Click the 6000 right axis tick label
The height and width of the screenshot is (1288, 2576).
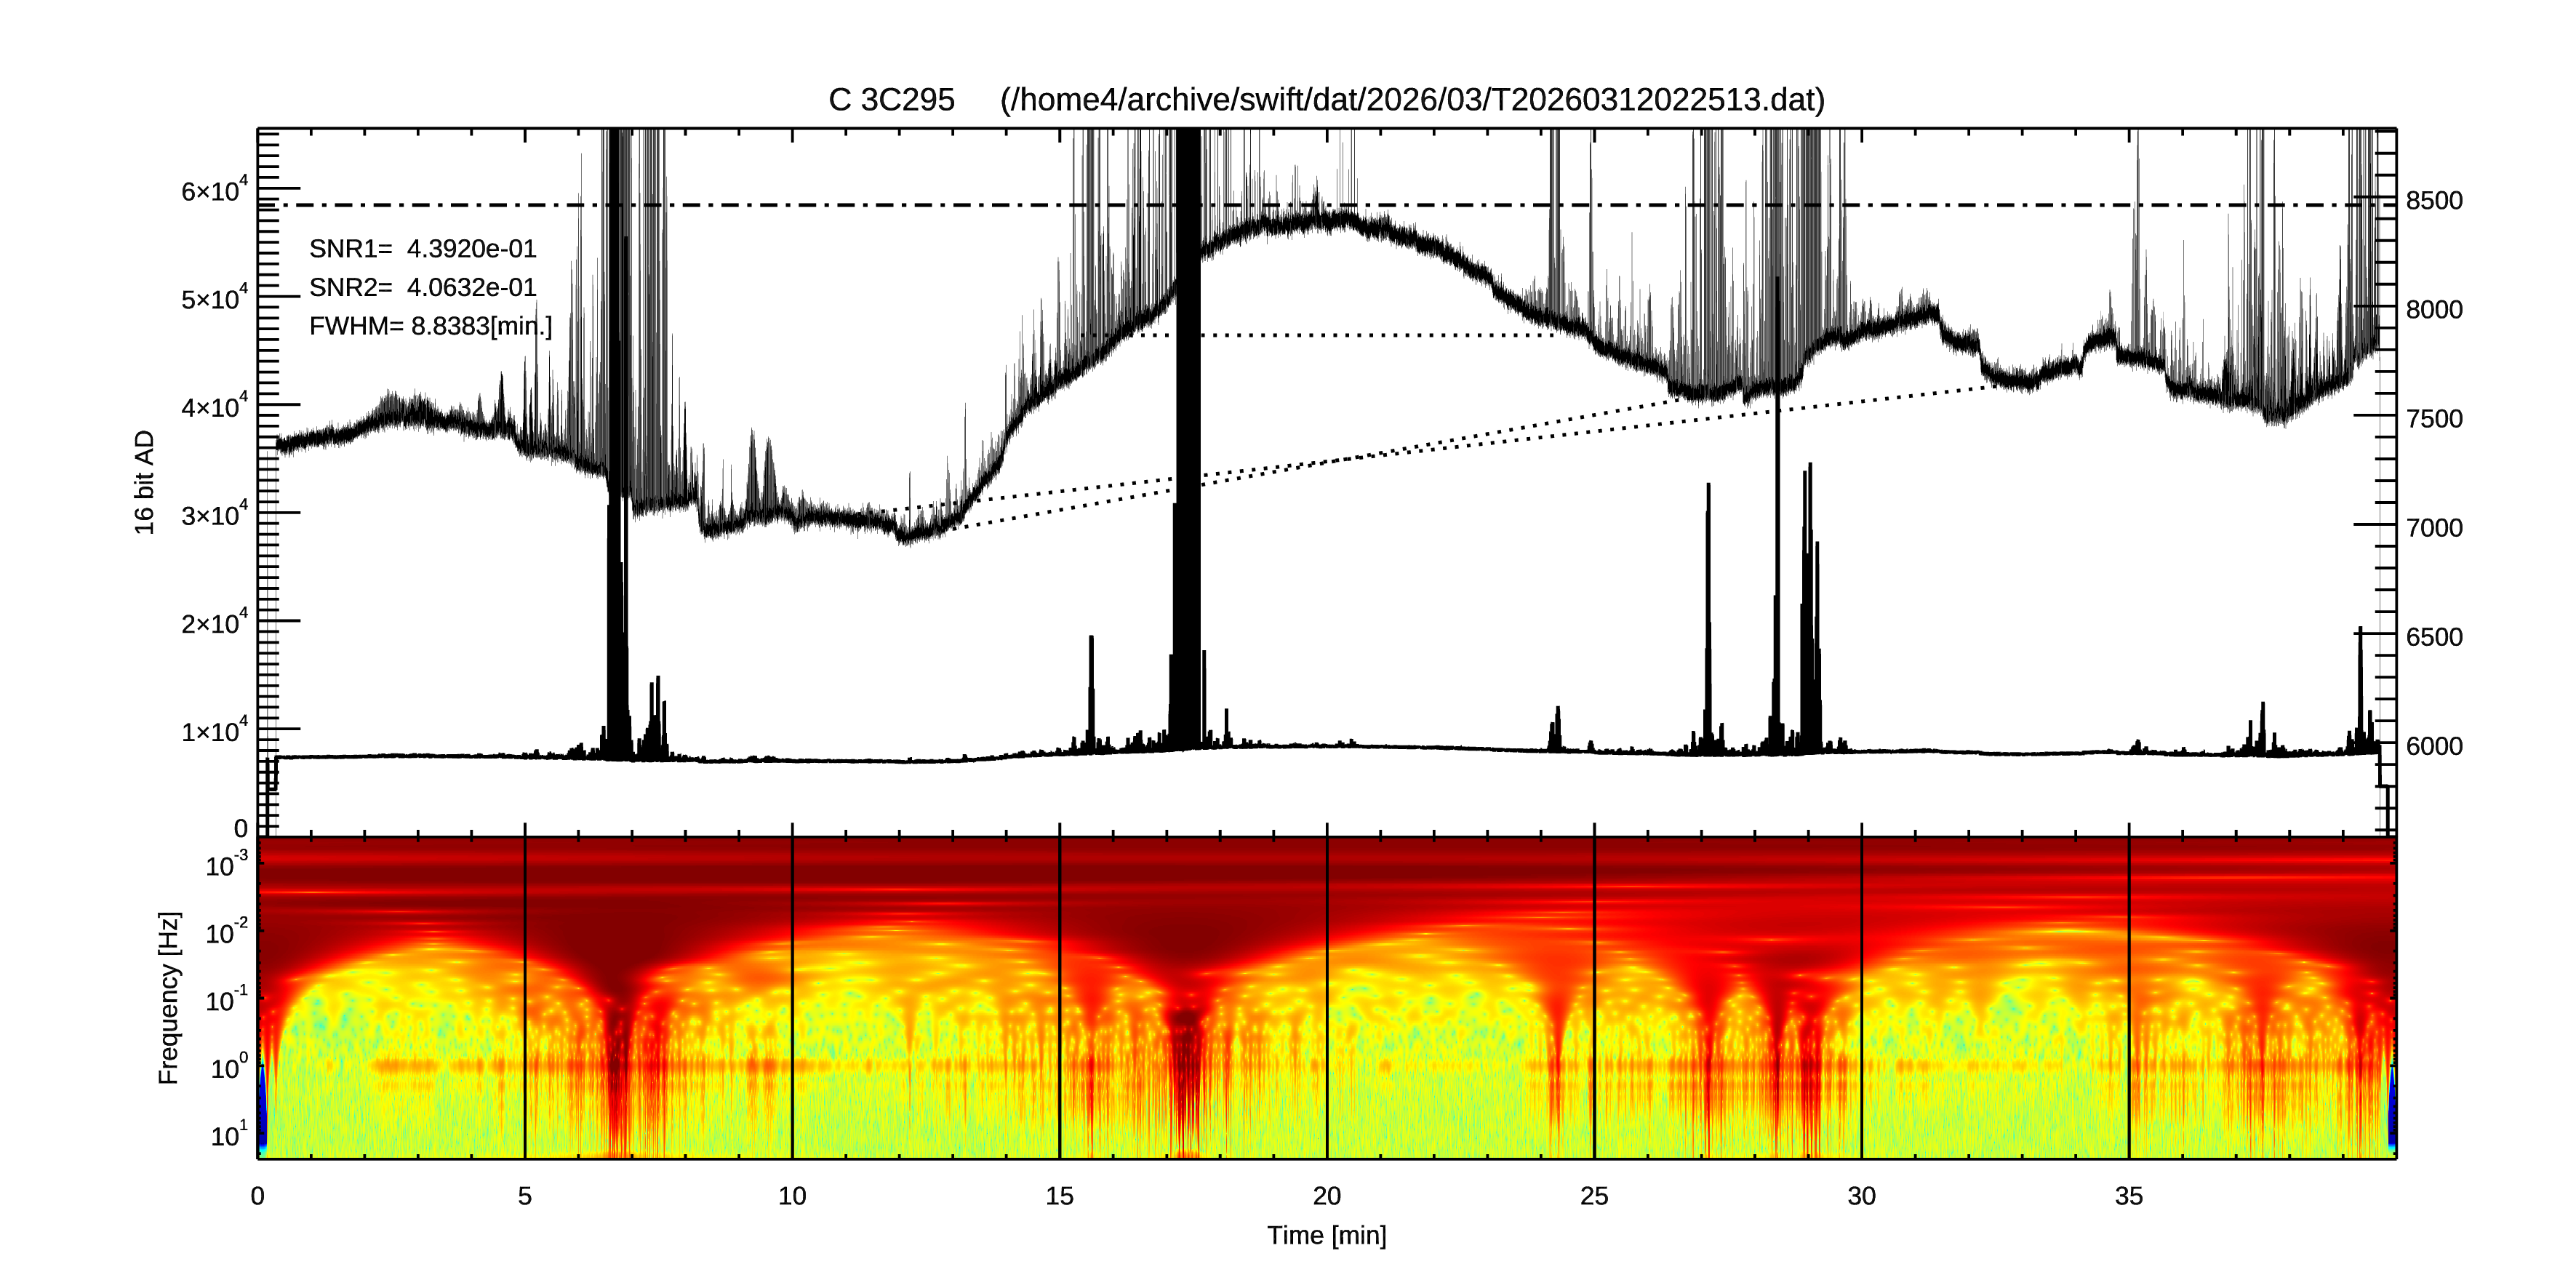[x=2434, y=747]
